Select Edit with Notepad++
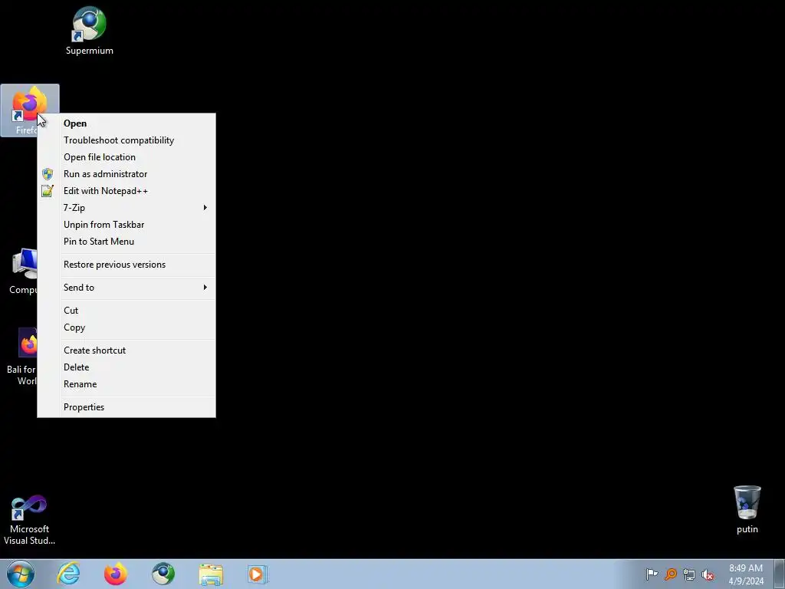This screenshot has width=785, height=589. coord(126,191)
